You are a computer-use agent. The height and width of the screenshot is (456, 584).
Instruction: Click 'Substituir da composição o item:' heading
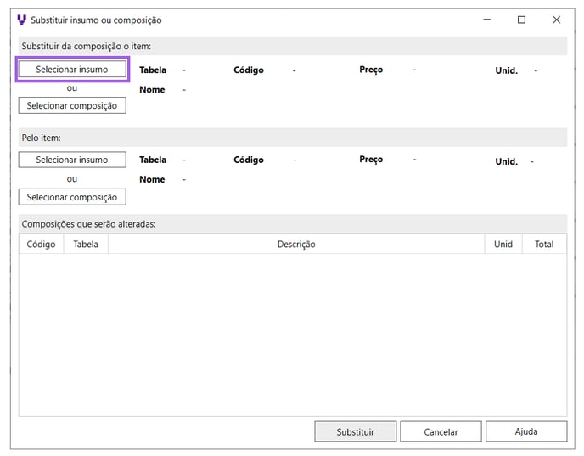(x=87, y=46)
